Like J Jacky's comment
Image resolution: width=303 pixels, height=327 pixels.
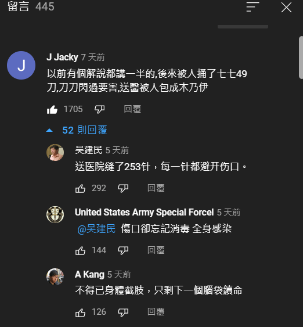click(52, 109)
